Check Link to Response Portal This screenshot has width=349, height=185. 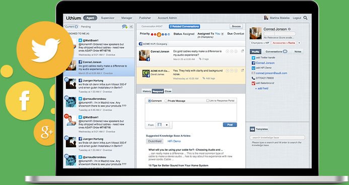[207, 101]
